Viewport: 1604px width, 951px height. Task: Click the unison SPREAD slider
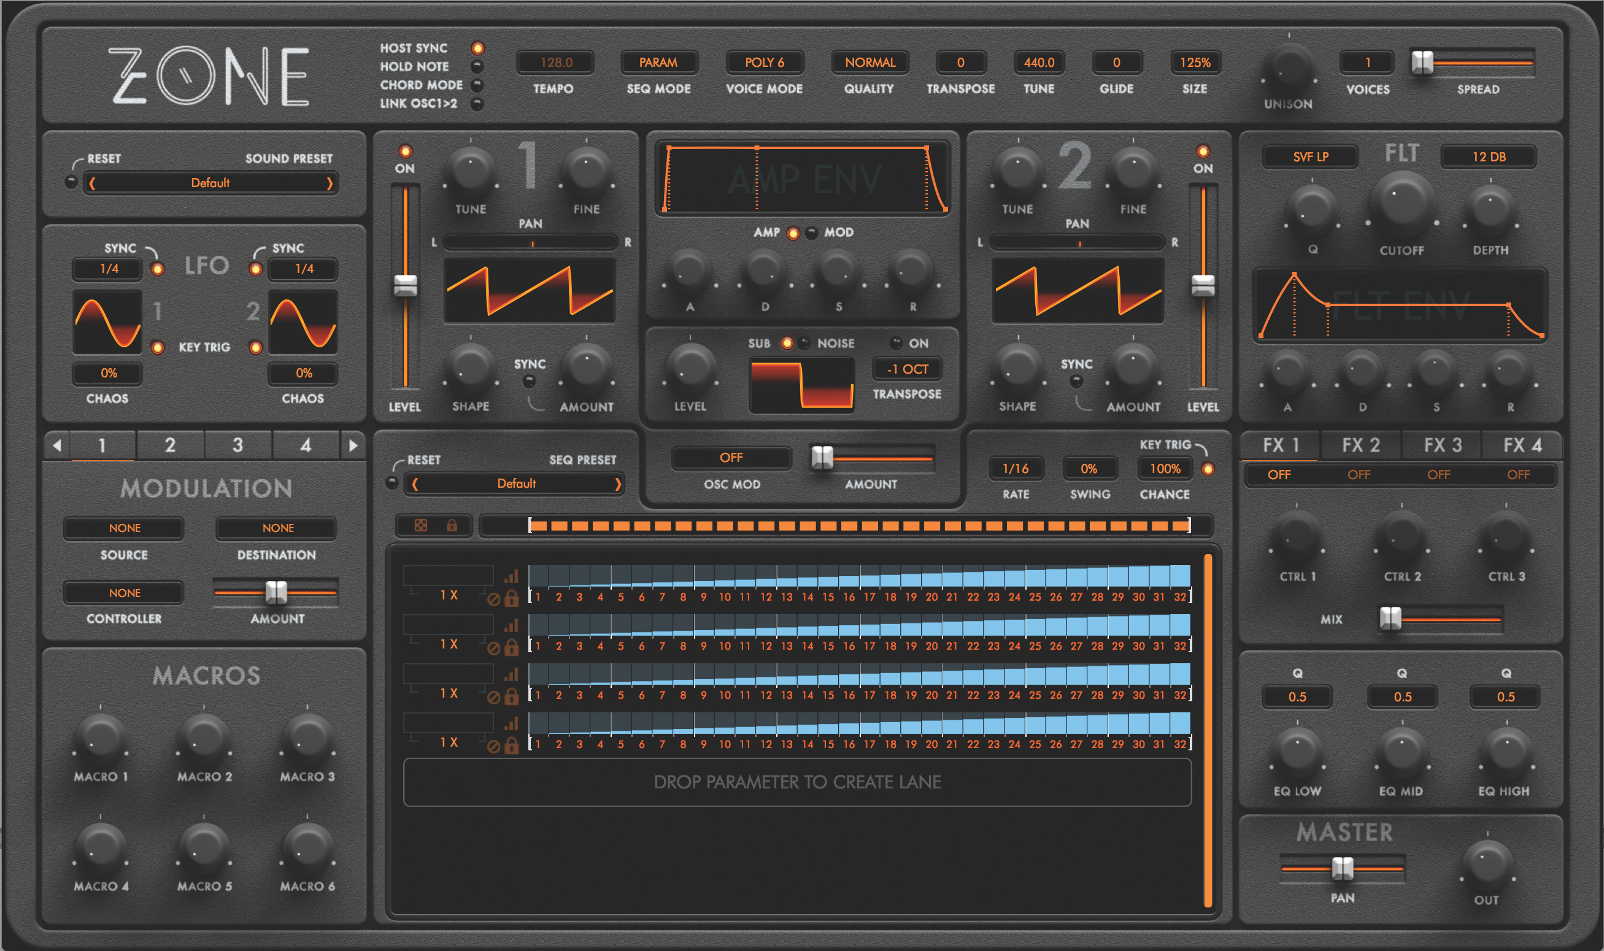tap(1473, 63)
